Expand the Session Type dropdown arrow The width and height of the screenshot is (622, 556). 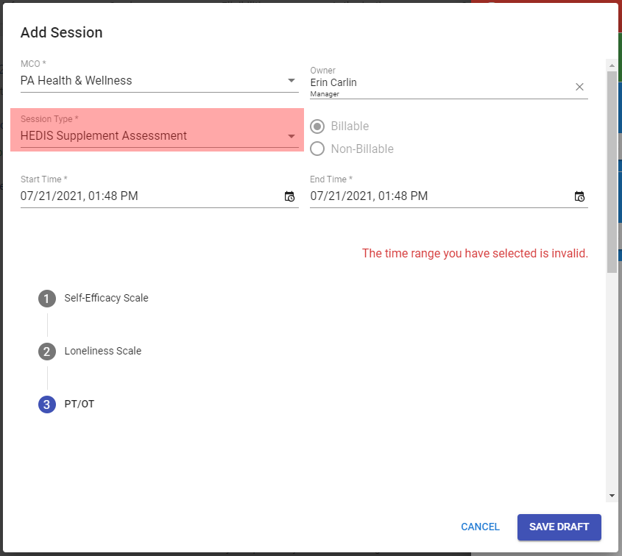(x=291, y=136)
